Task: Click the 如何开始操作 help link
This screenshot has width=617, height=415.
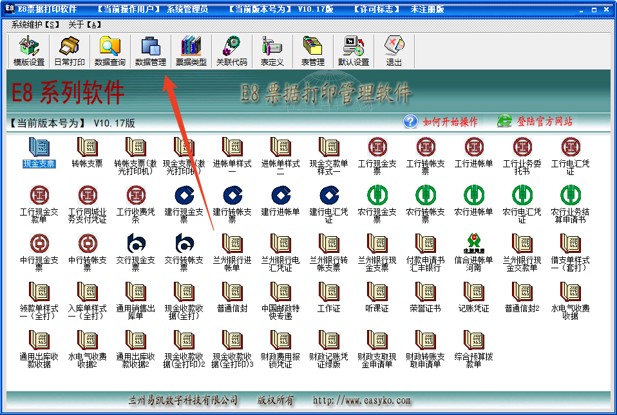Action: pyautogui.click(x=451, y=122)
